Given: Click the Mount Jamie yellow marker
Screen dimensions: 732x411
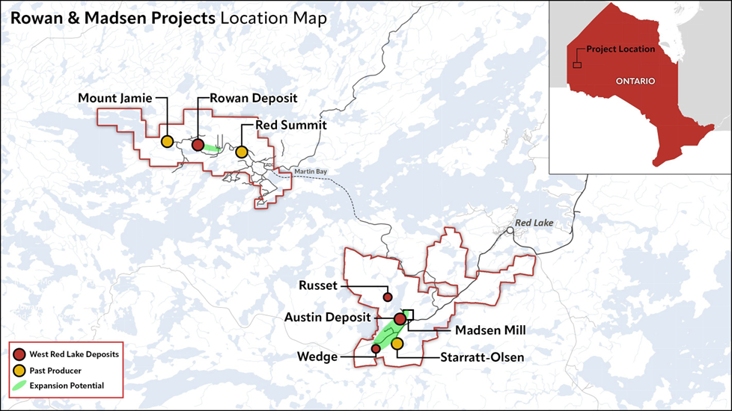Looking at the screenshot, I should [x=167, y=142].
